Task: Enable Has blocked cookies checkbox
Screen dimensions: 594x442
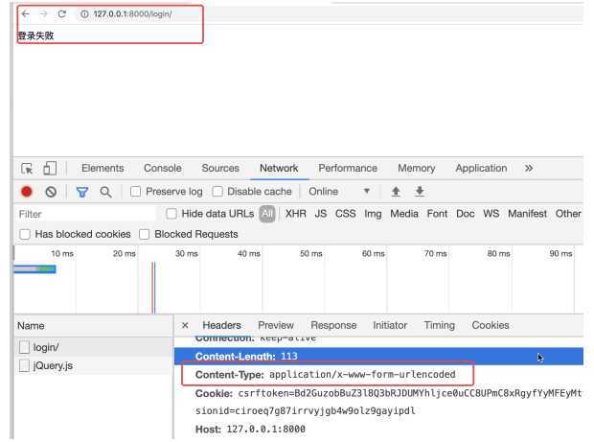Action: tap(25, 234)
